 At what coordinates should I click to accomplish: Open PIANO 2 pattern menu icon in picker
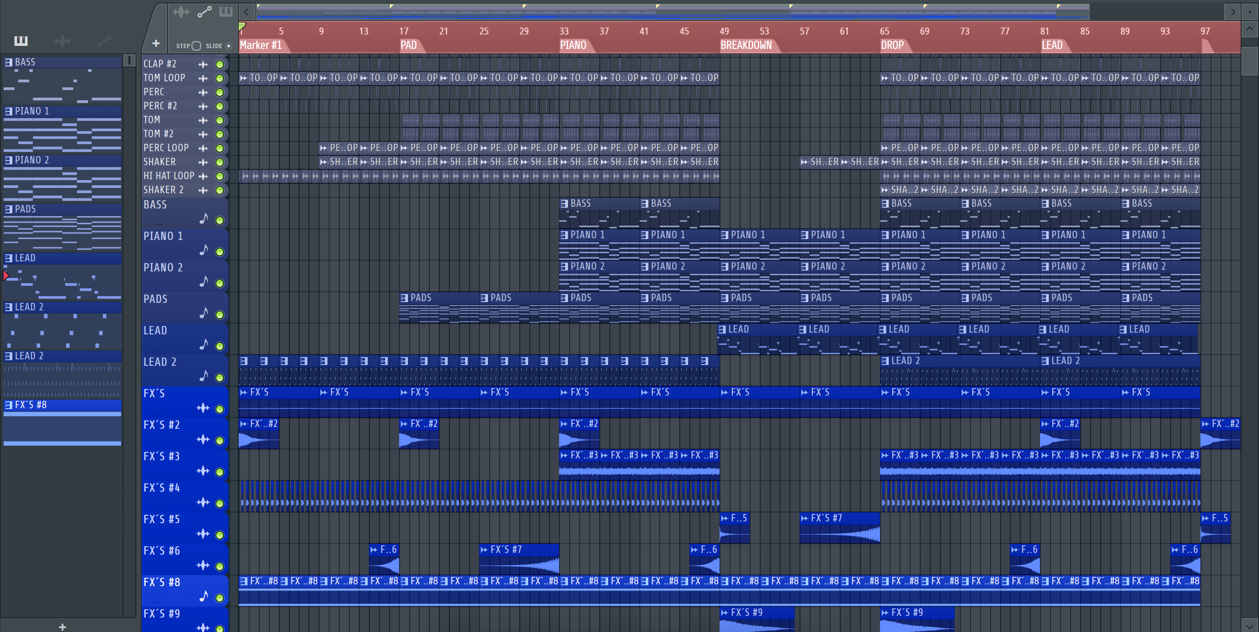coord(8,160)
